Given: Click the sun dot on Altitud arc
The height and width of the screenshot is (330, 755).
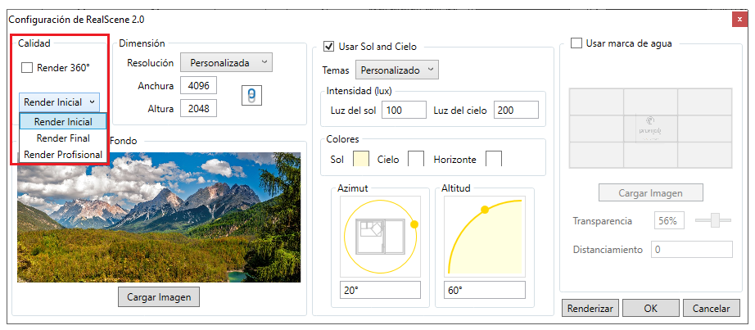Looking at the screenshot, I should 485,210.
